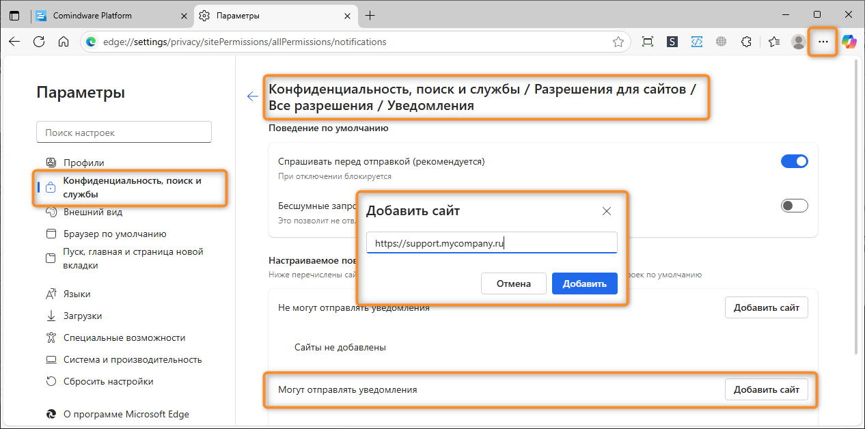Open Конфиденциальность, поиск и службы section
865x429 pixels.
[x=130, y=187]
